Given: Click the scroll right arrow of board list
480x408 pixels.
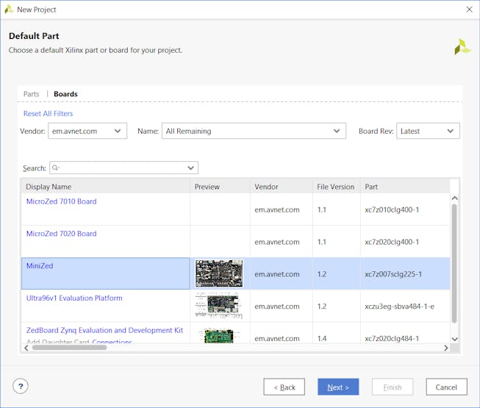Looking at the screenshot, I should (445, 348).
